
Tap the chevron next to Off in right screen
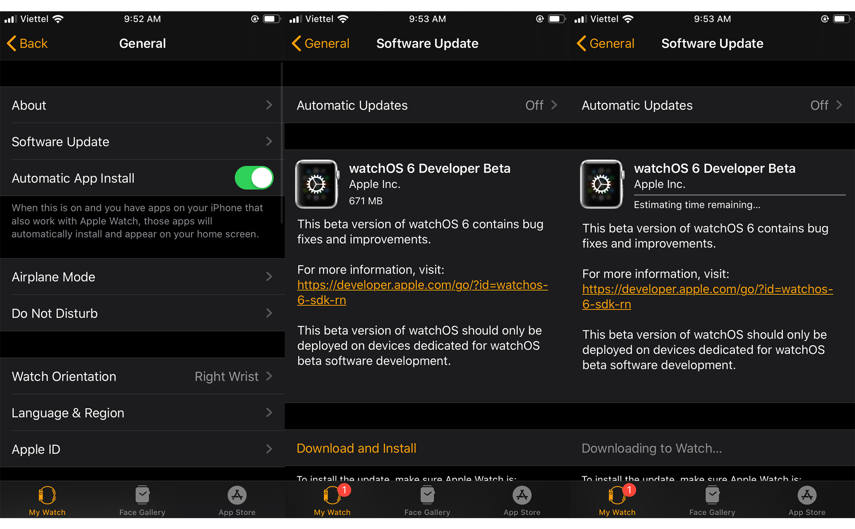point(840,105)
